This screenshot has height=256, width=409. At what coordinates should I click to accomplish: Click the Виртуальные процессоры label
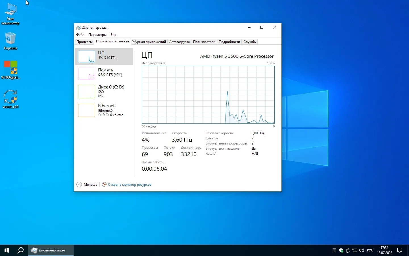[x=227, y=143]
